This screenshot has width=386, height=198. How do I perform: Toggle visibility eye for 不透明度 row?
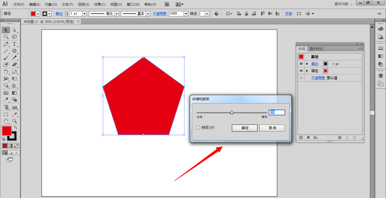tap(301, 78)
